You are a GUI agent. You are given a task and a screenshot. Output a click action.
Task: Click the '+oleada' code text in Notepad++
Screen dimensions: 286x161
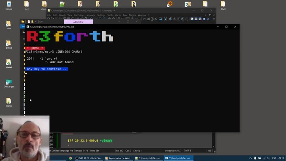click(x=106, y=141)
